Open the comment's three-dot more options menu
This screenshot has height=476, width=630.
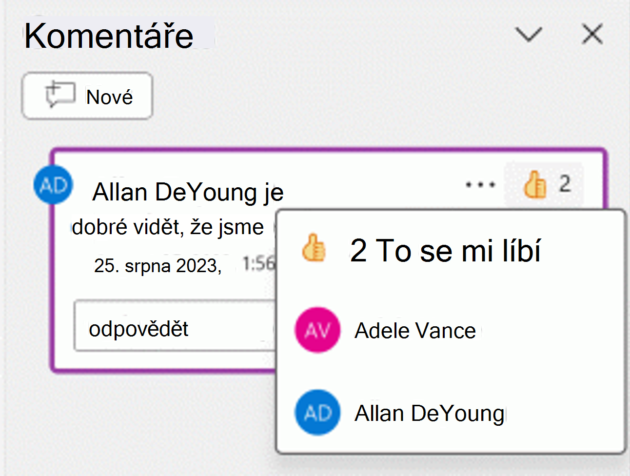tap(480, 185)
